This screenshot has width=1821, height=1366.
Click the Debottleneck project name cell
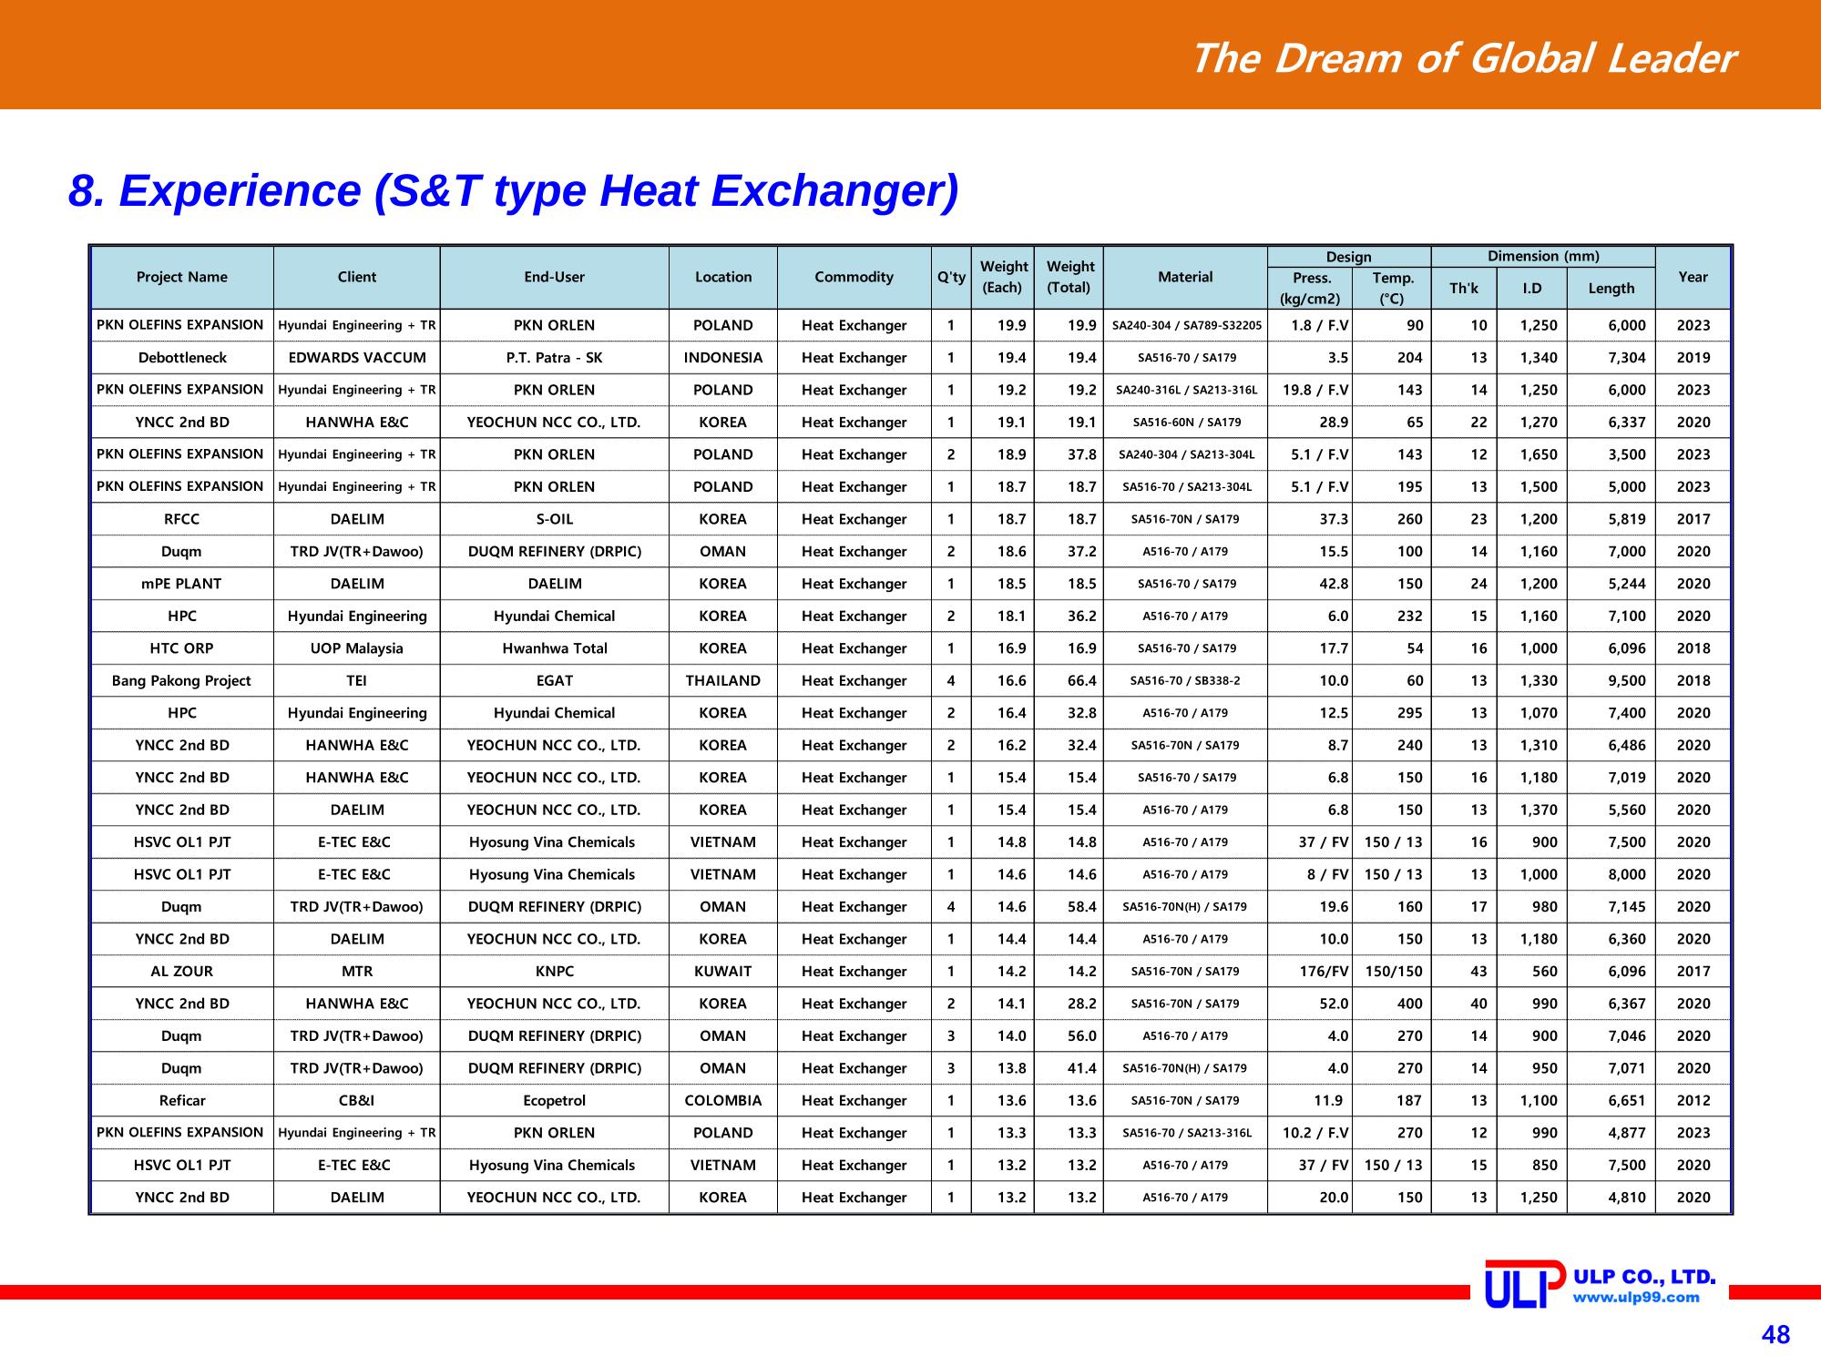tap(182, 358)
